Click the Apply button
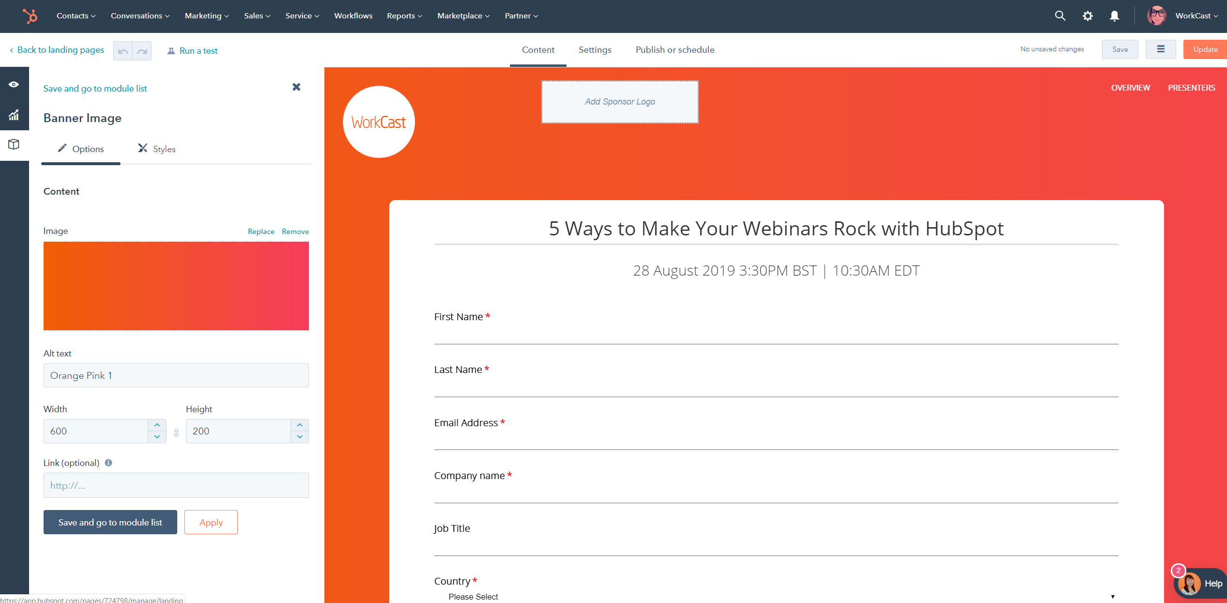 pyautogui.click(x=211, y=522)
